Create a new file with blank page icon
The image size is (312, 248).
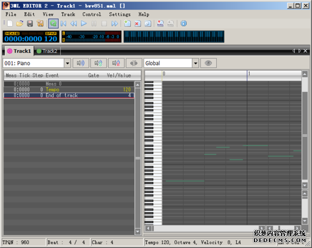(x=10, y=24)
